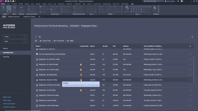Select the Scale tool in Modify panel
The height and width of the screenshot is (111, 198).
click(x=109, y=12)
